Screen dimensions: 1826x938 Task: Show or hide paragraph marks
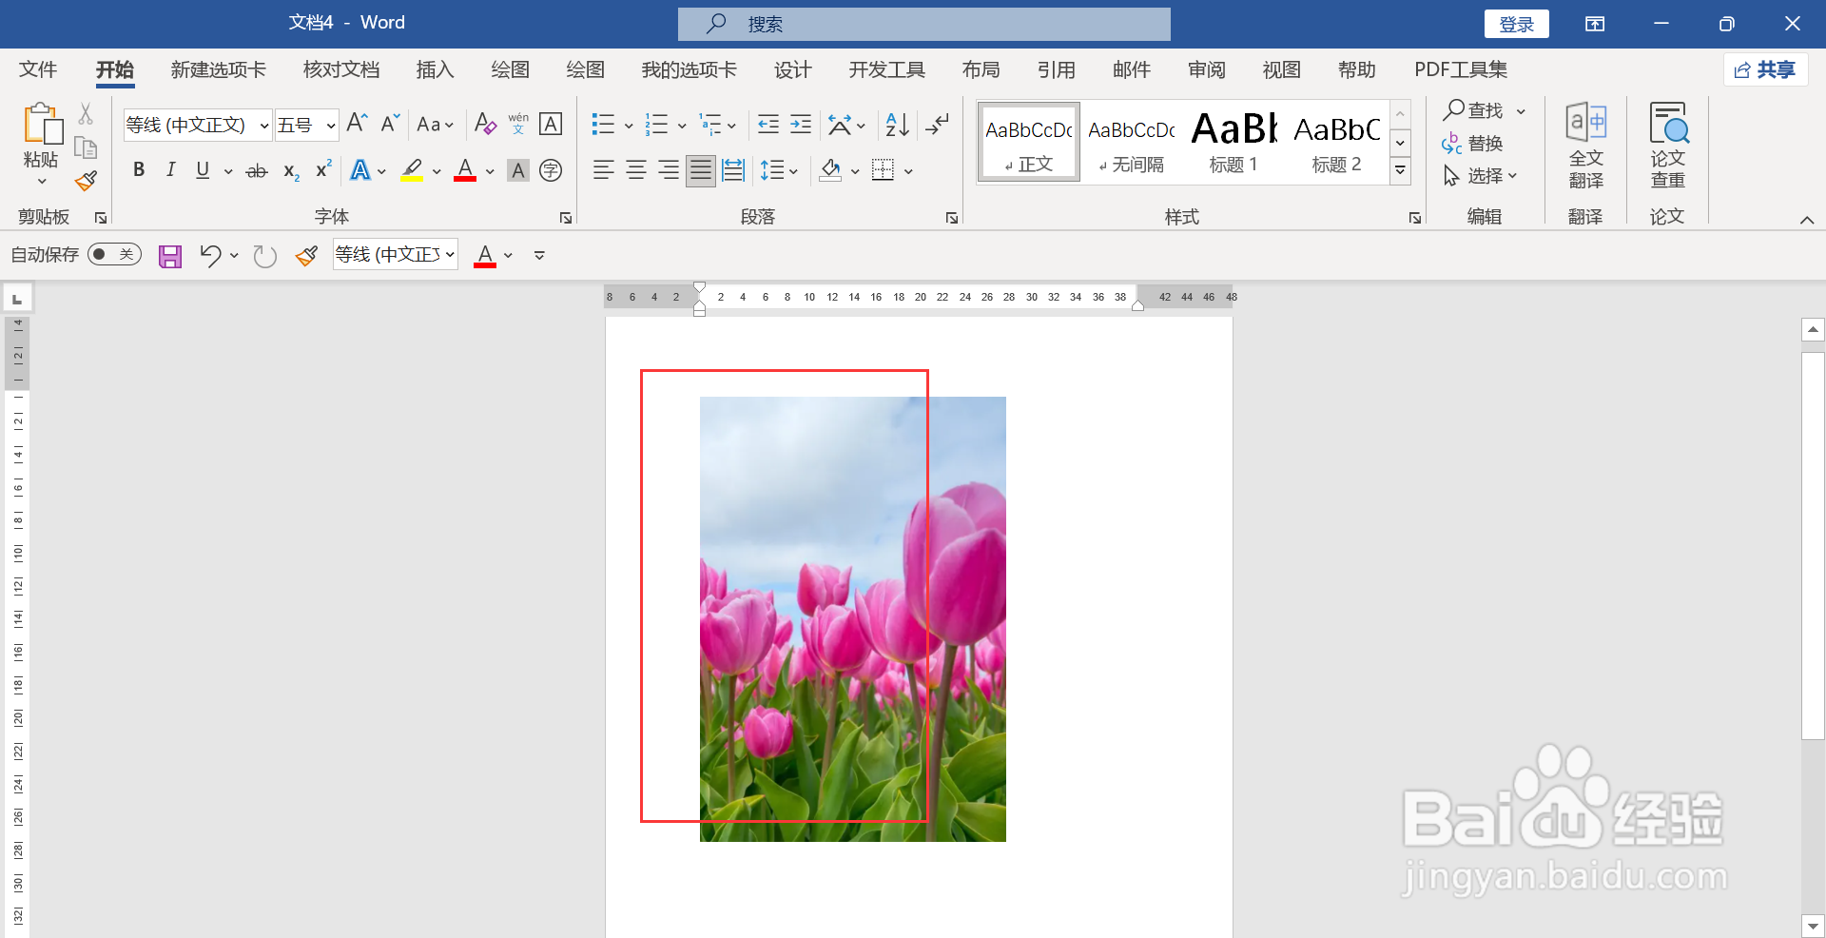938,124
